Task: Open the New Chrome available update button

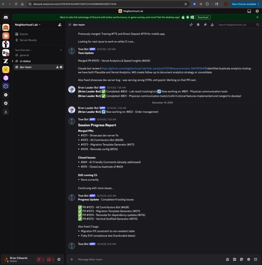Action: click(x=244, y=4)
